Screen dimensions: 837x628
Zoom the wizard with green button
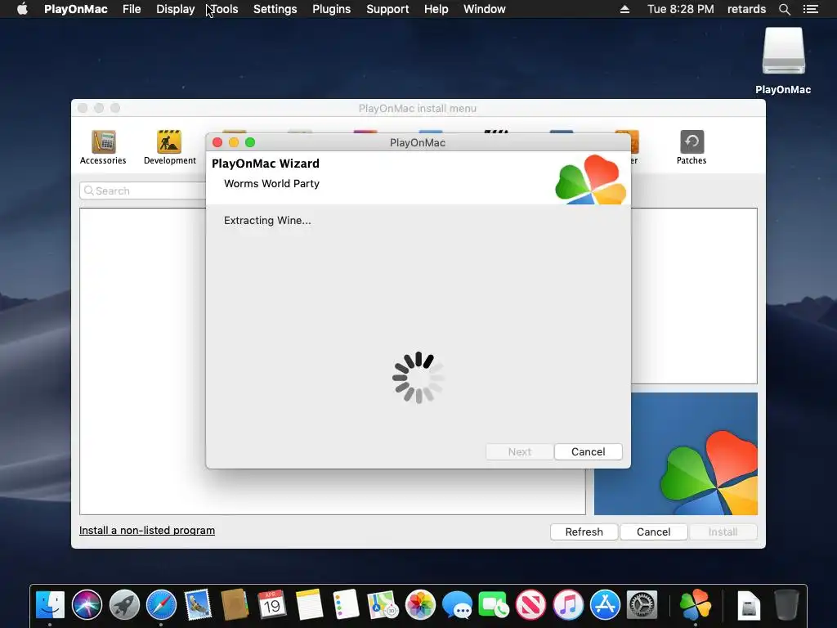[250, 142]
